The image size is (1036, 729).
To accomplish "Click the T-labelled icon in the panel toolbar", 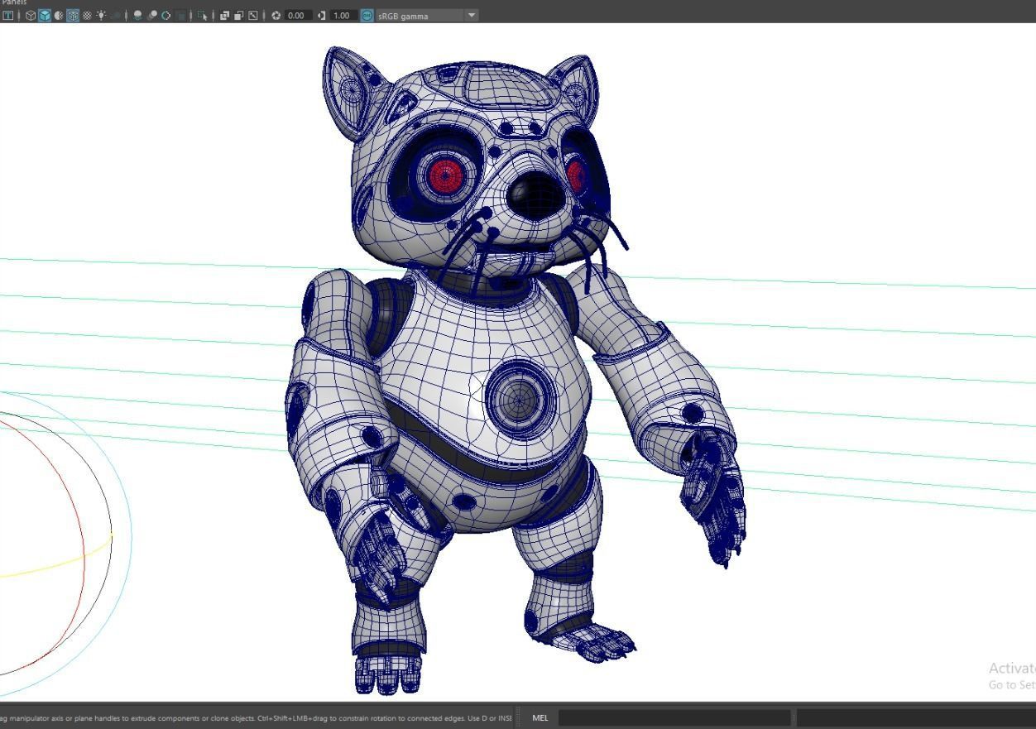I will point(8,16).
